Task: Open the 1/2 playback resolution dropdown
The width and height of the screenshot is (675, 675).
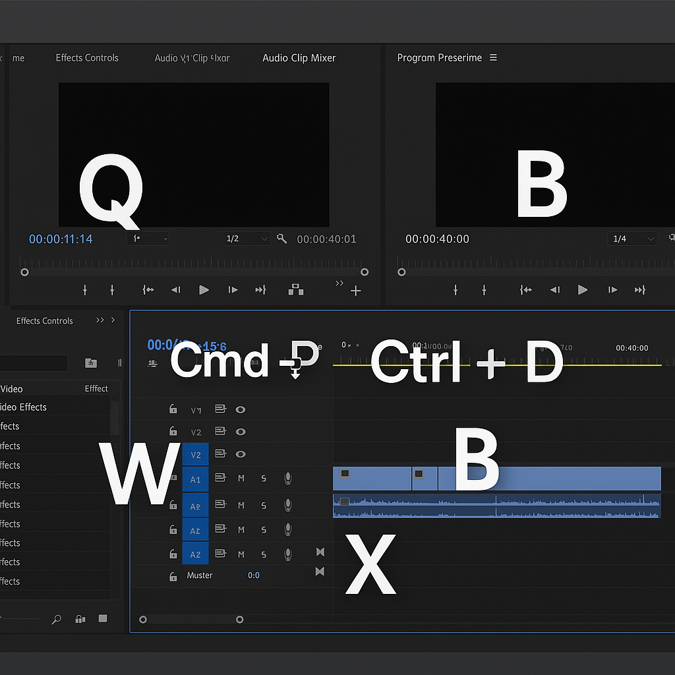Action: coord(247,239)
